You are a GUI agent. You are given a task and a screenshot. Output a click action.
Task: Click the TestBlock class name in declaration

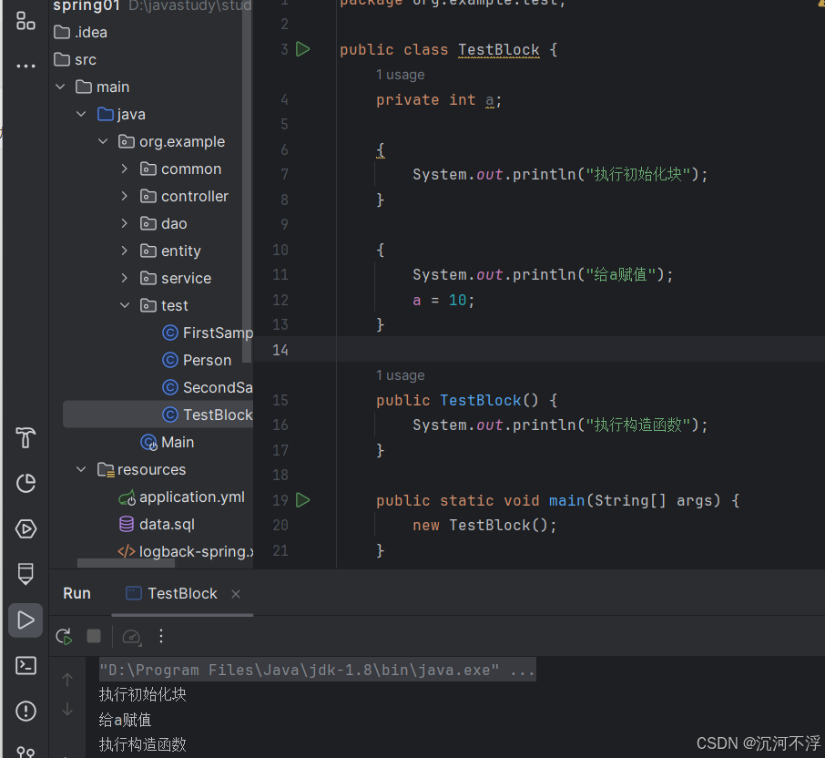click(499, 50)
